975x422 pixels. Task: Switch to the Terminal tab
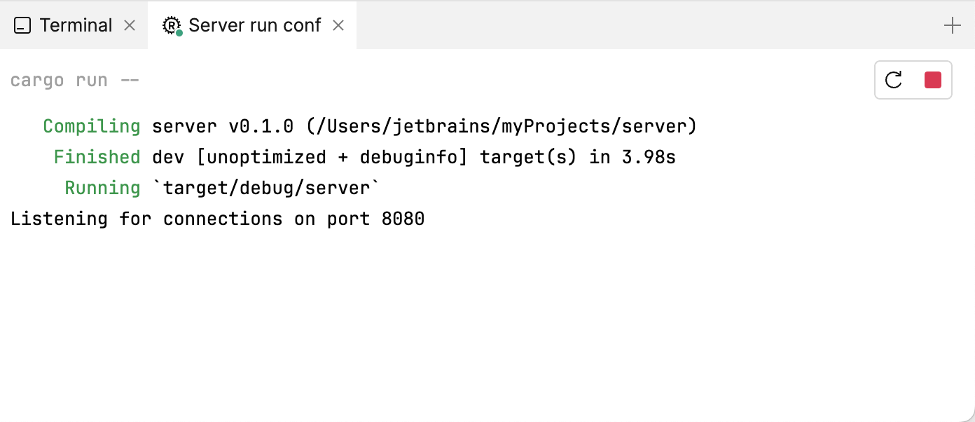77,25
